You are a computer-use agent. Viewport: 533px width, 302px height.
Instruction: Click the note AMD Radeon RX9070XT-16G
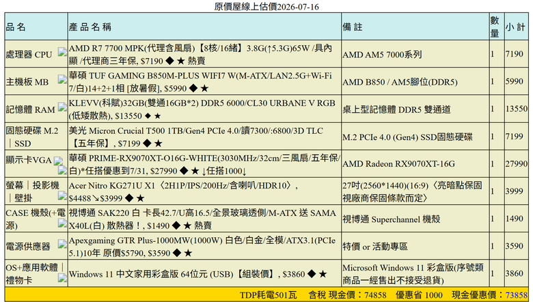398,164
